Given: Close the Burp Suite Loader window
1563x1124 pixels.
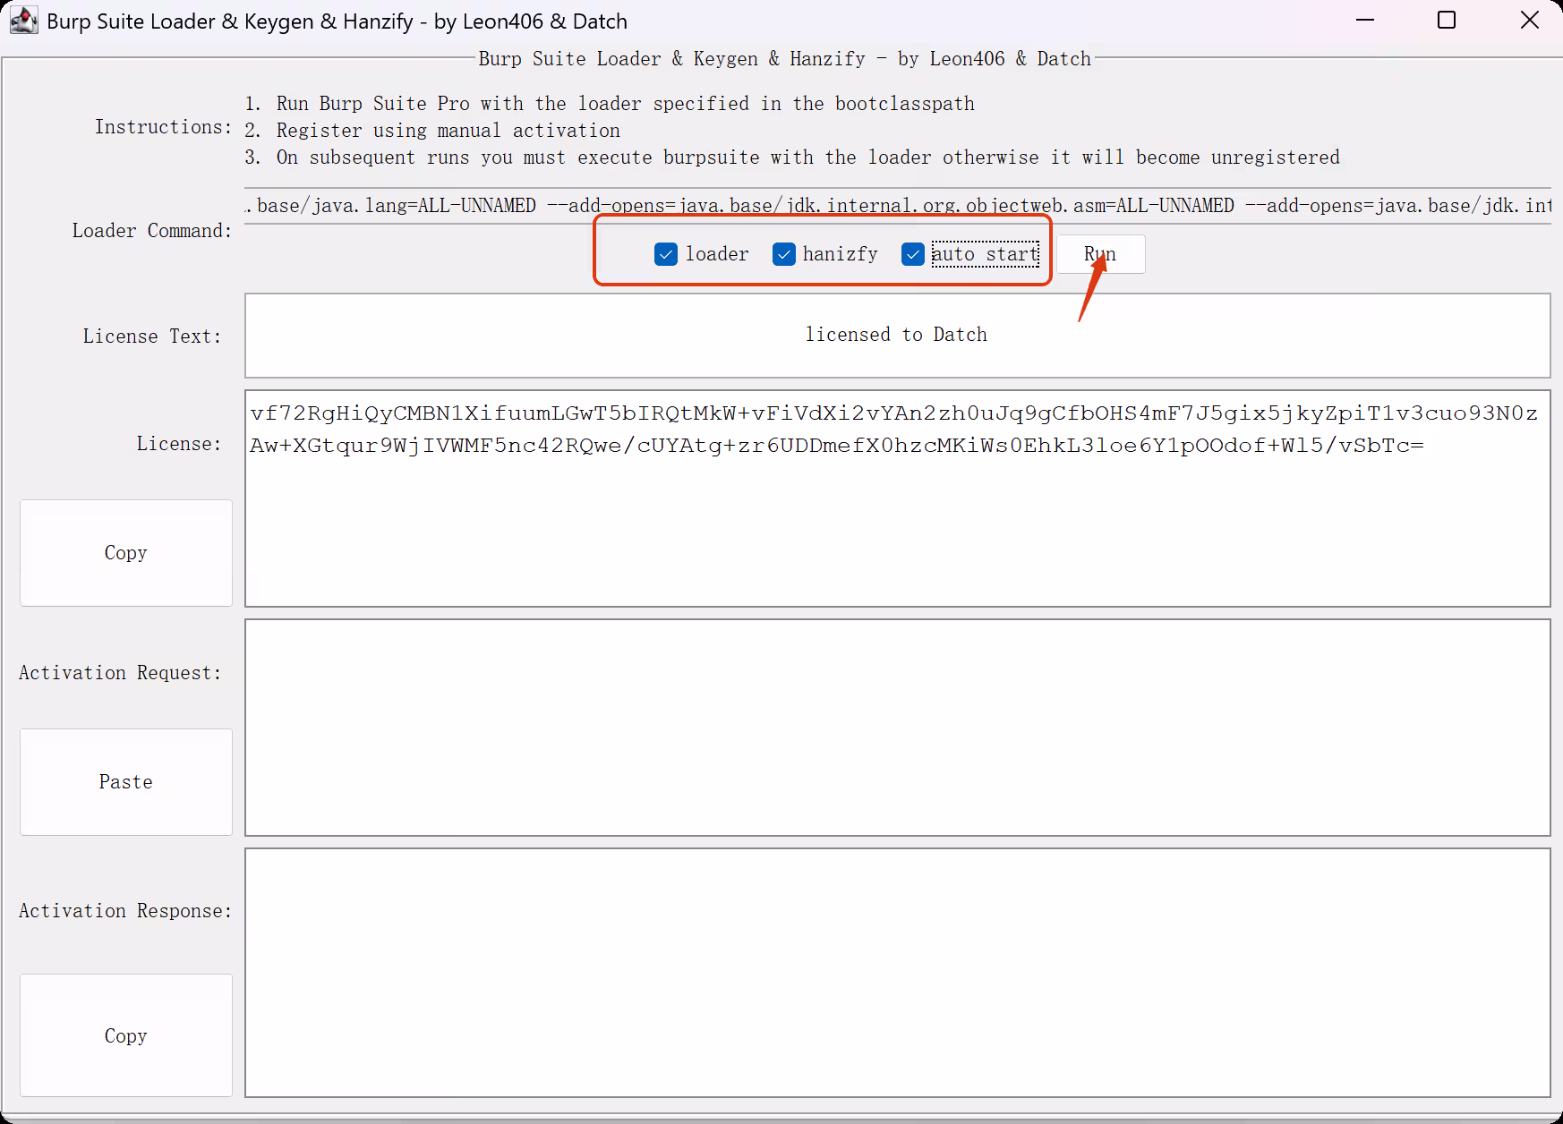Looking at the screenshot, I should pyautogui.click(x=1530, y=21).
